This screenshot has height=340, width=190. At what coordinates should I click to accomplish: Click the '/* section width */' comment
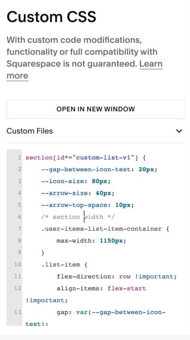78,217
